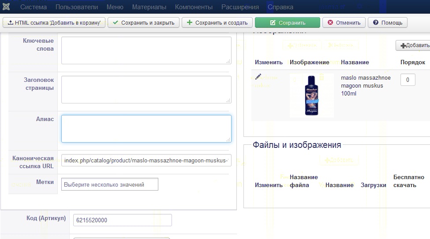Image resolution: width=430 pixels, height=239 pixels.
Task: Focus the Порядок order field showing 0
Action: 408,80
